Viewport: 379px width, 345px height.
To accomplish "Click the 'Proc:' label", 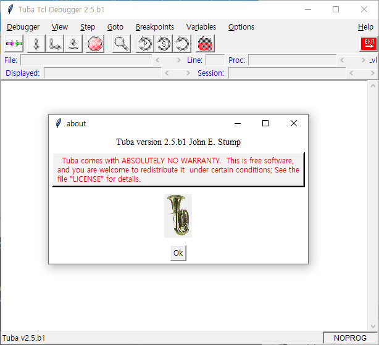I will pyautogui.click(x=236, y=60).
